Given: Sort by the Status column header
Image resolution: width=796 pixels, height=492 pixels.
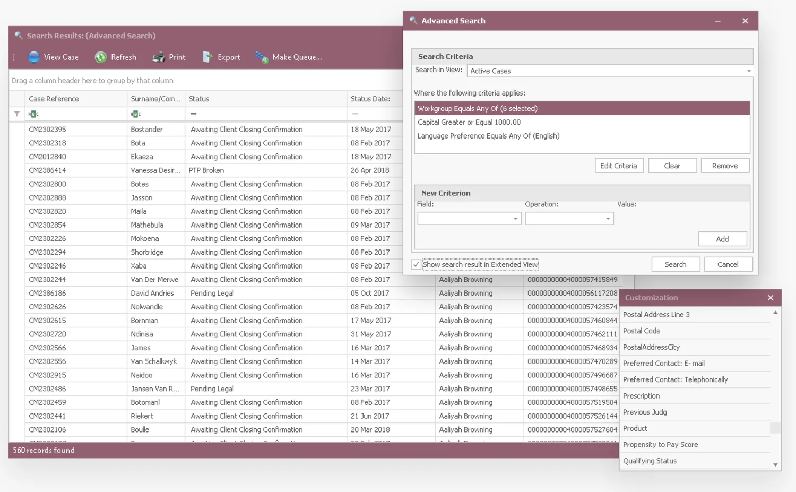Looking at the screenshot, I should click(x=266, y=99).
